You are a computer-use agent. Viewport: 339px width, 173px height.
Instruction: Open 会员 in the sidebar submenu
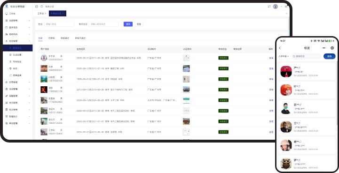pyautogui.click(x=15, y=68)
